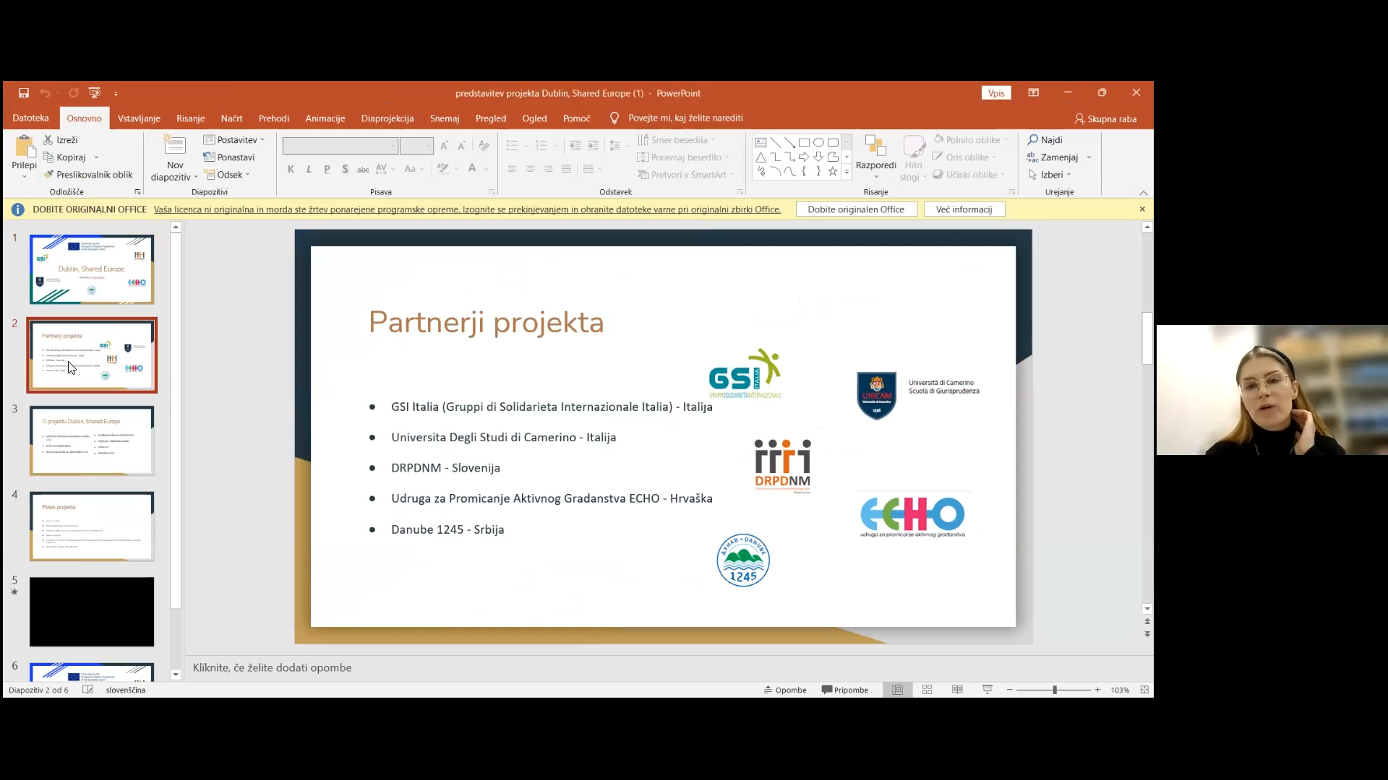
Task: Click the numbered list icon
Action: (541, 146)
